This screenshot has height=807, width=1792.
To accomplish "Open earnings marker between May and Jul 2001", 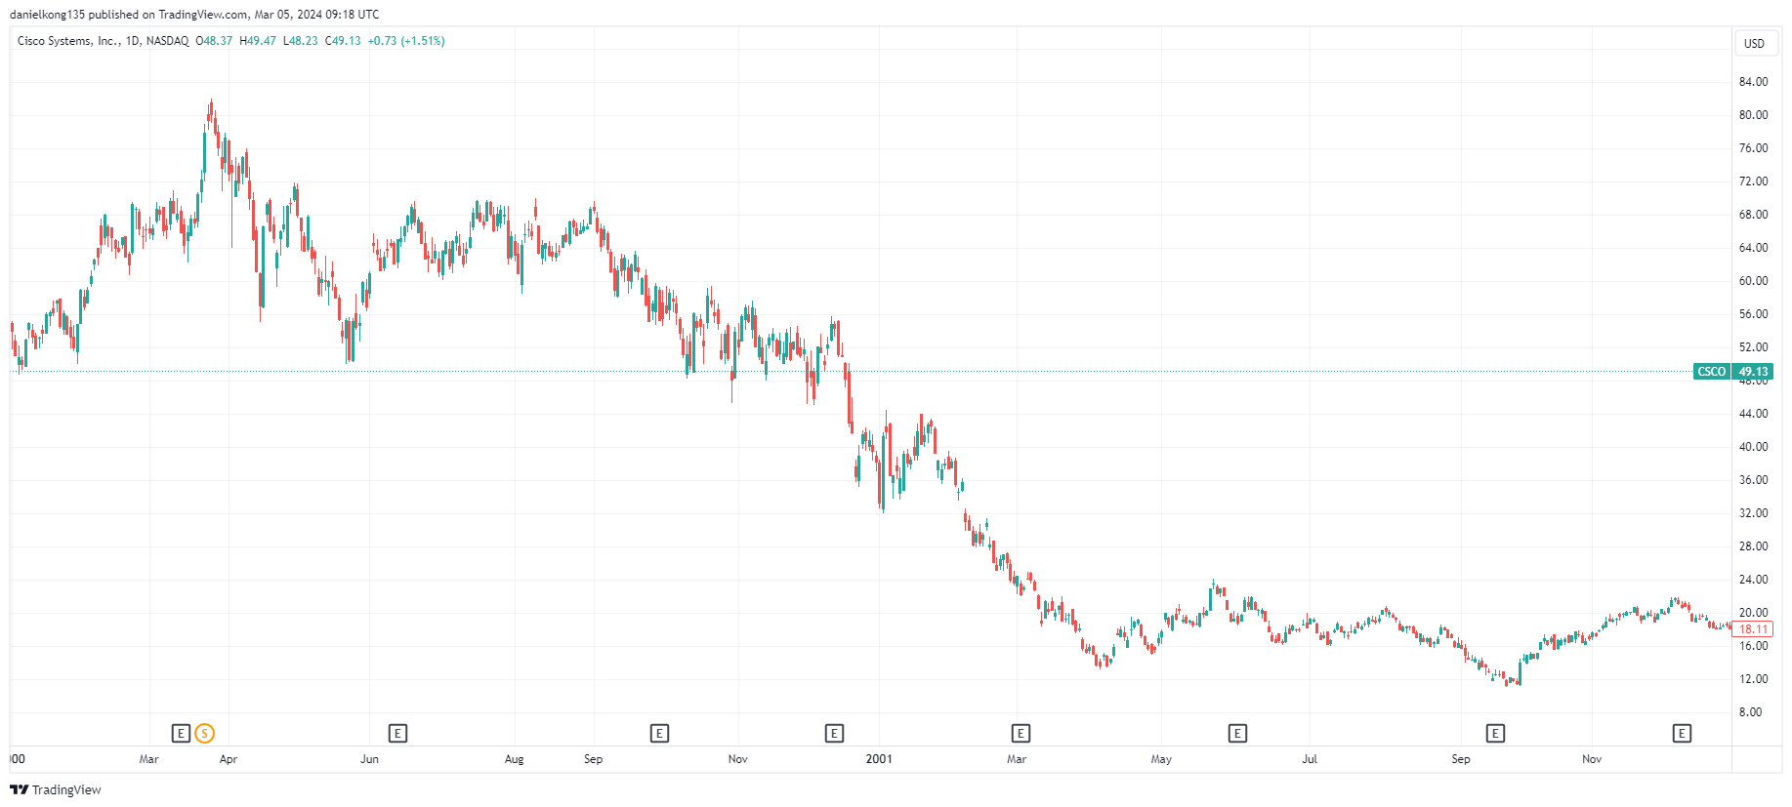I will 1237,733.
